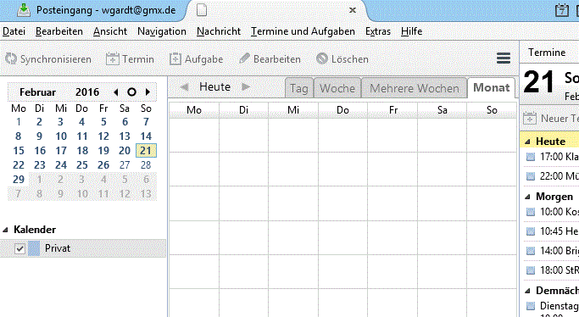Jump to today via circle icon
The width and height of the screenshot is (579, 317).
click(131, 92)
